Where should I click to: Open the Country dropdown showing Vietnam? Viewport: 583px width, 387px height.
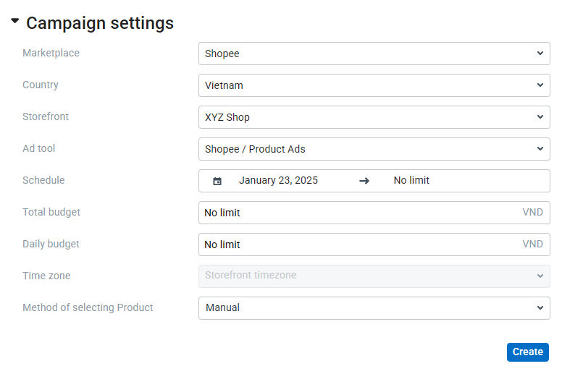pos(374,85)
